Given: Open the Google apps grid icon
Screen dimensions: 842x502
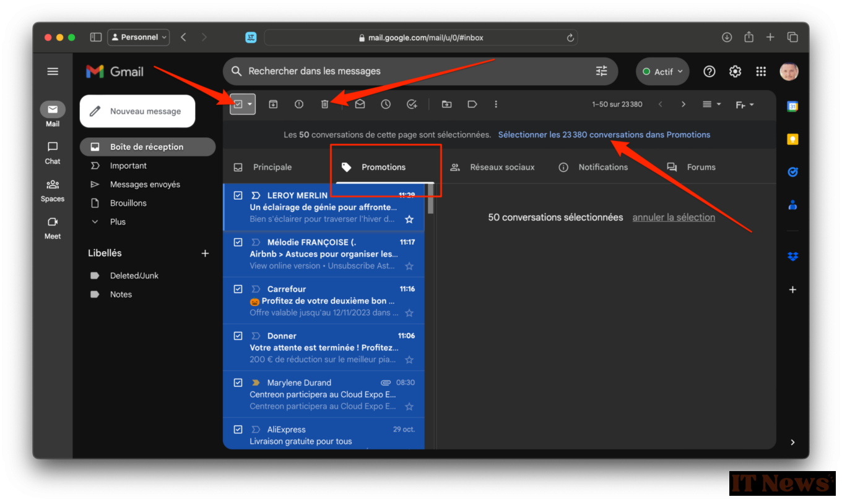Looking at the screenshot, I should 761,72.
